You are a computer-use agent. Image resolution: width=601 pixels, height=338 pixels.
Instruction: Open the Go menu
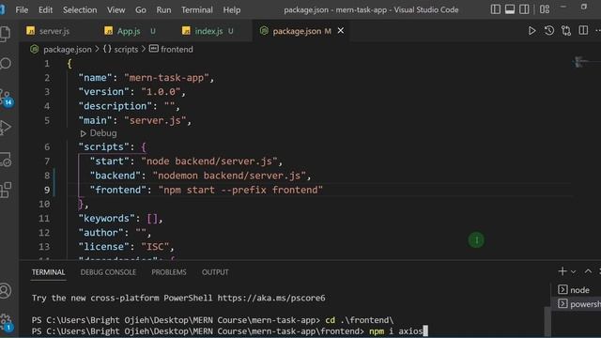141,10
